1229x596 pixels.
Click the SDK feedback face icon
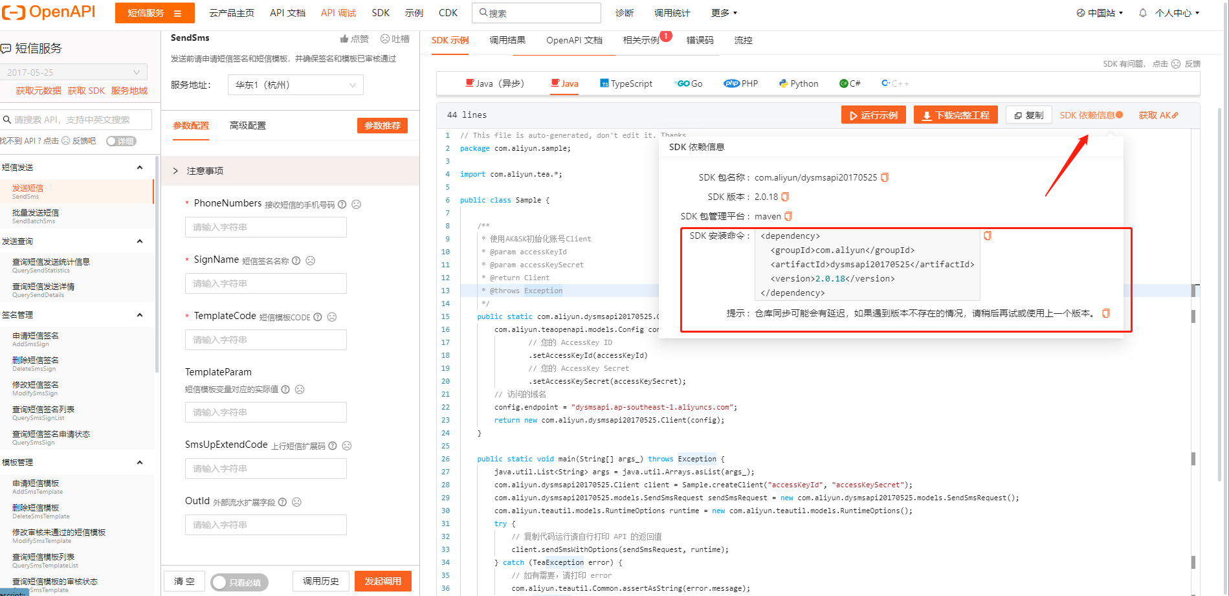coord(1176,63)
